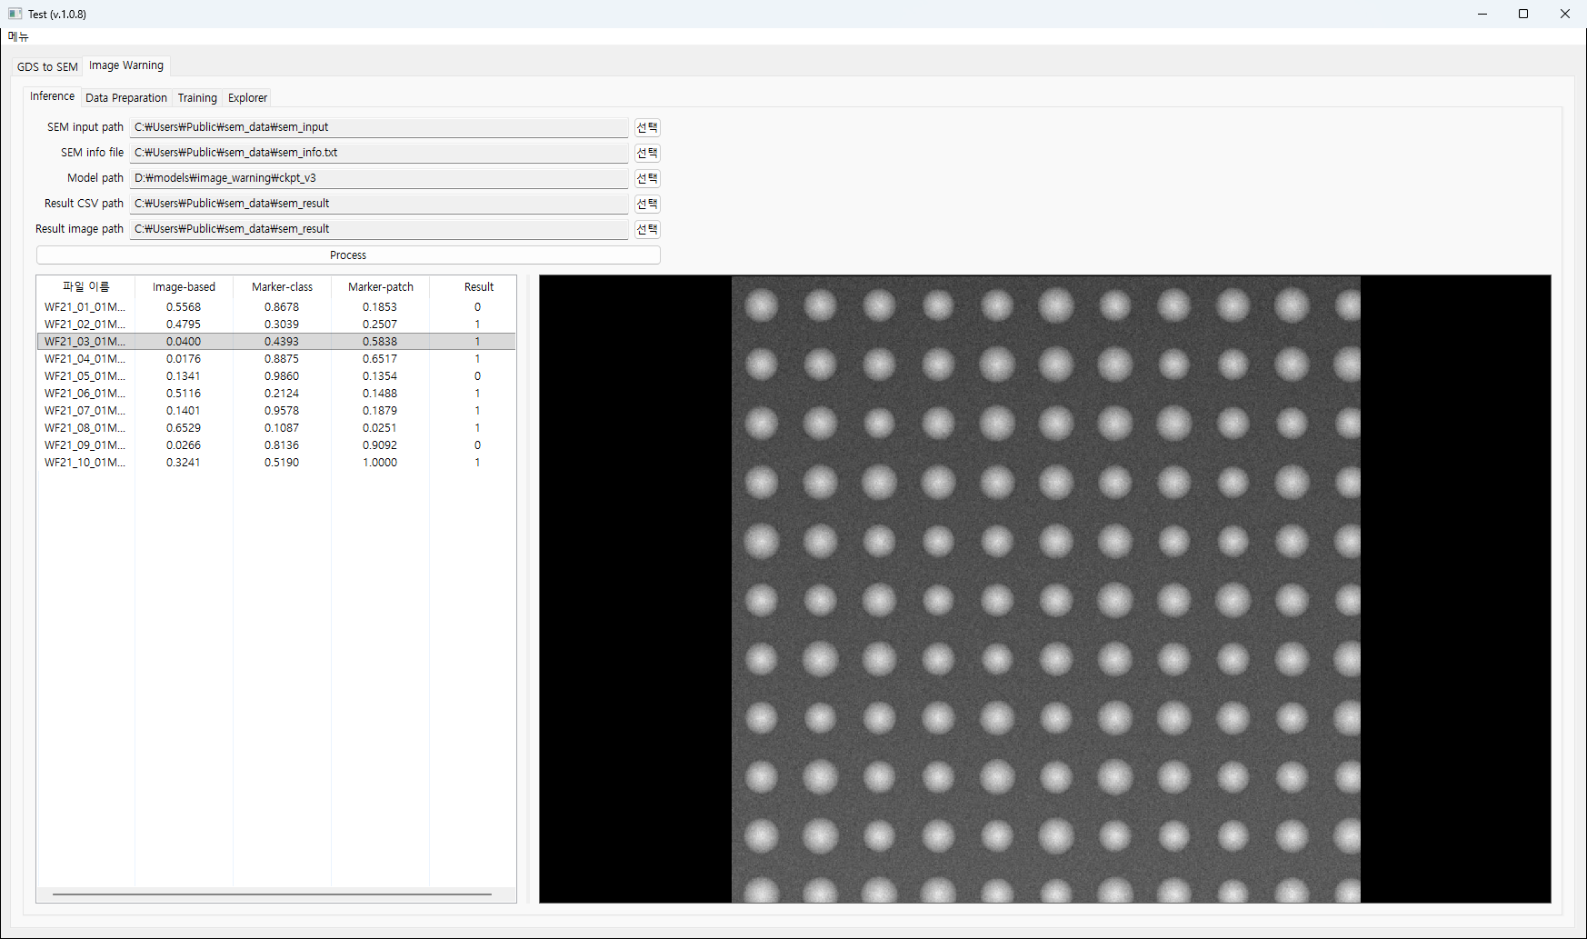Select the WF21_06_01M row
The image size is (1587, 939).
pyautogui.click(x=276, y=394)
